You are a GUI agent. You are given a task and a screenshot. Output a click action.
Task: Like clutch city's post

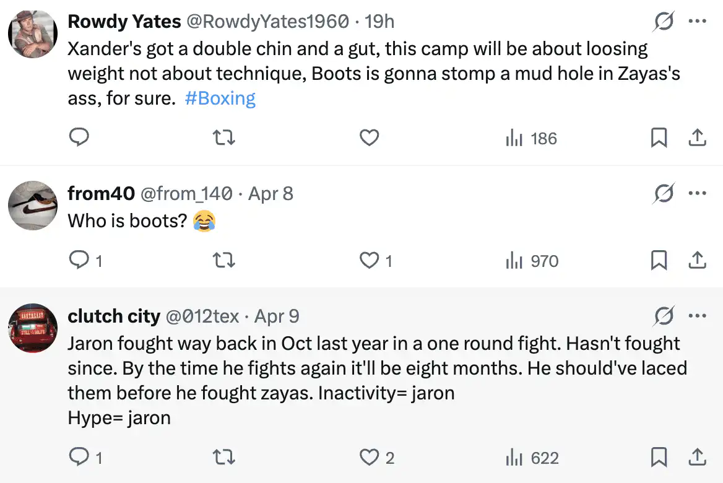pos(369,457)
